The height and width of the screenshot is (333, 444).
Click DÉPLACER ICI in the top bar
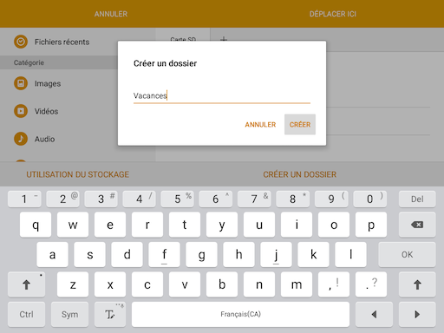[x=333, y=14]
